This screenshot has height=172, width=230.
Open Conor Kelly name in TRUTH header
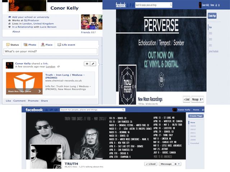[184, 110]
